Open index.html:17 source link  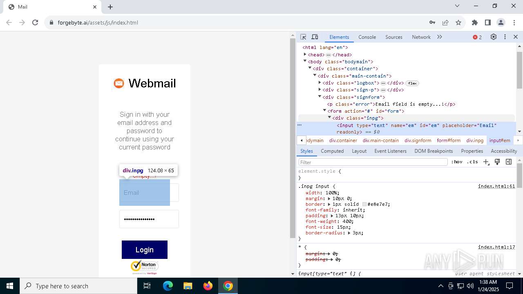[496, 247]
